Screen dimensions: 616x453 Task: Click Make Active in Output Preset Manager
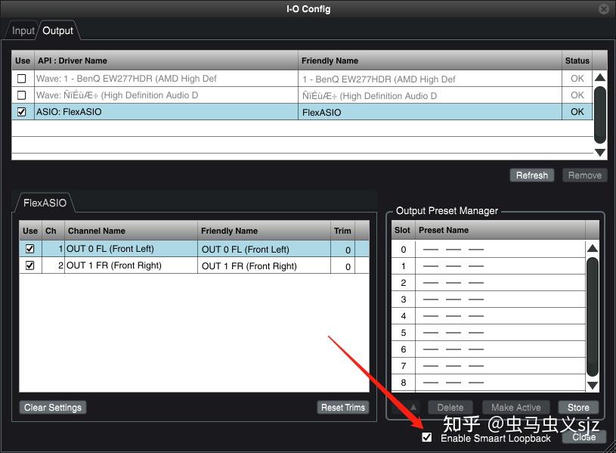[515, 407]
